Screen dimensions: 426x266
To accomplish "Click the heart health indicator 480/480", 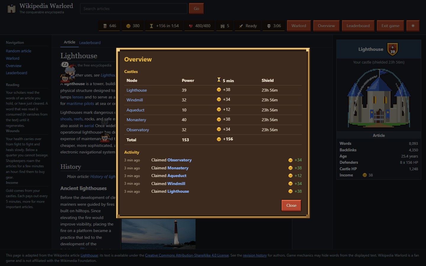I will [x=200, y=26].
